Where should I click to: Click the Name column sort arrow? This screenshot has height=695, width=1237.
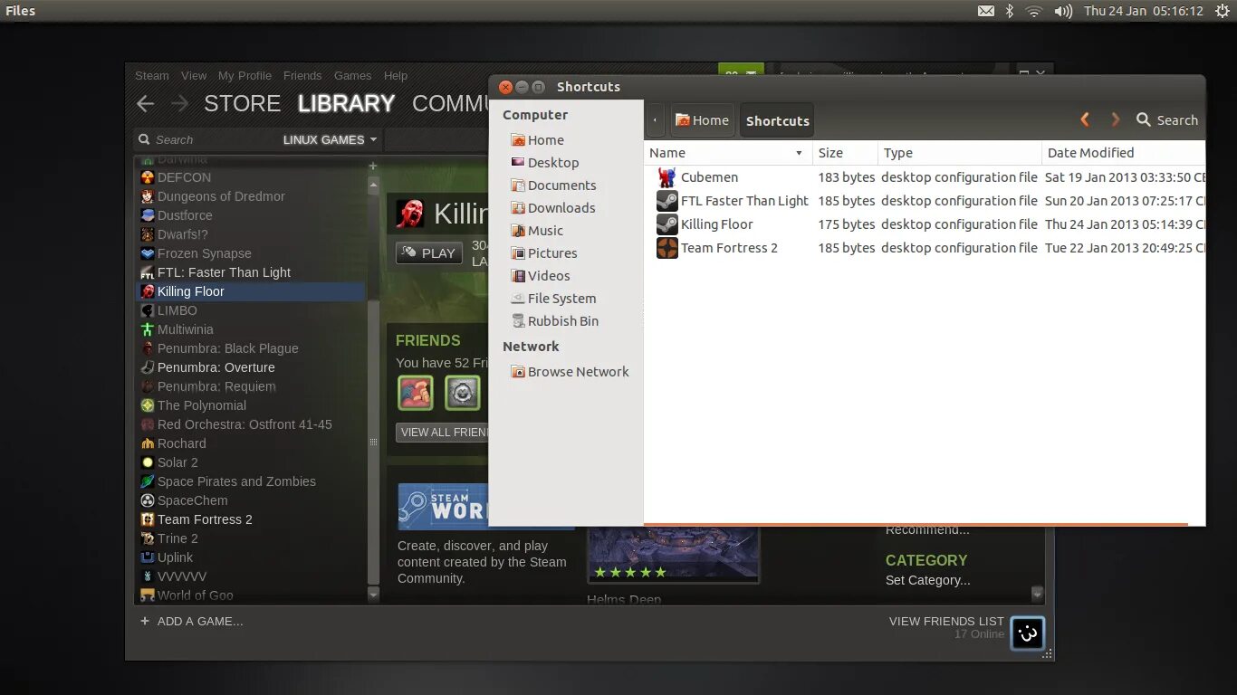tap(799, 153)
